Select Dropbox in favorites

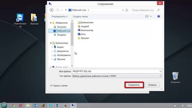click(61, 35)
